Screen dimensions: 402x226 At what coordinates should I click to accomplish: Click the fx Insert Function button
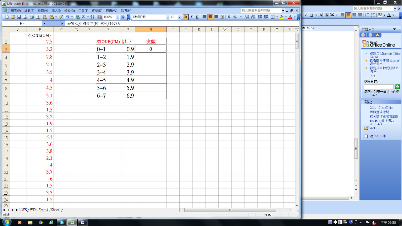click(62, 23)
